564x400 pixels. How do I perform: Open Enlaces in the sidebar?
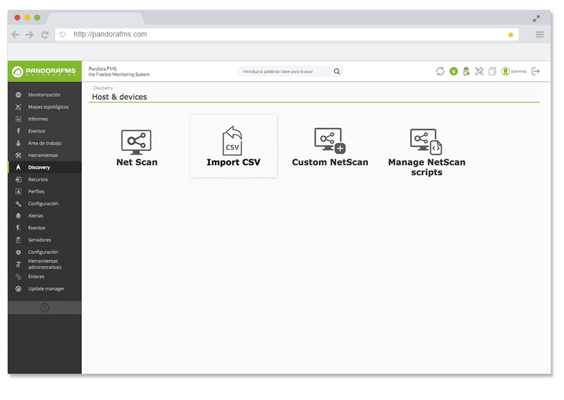(37, 277)
